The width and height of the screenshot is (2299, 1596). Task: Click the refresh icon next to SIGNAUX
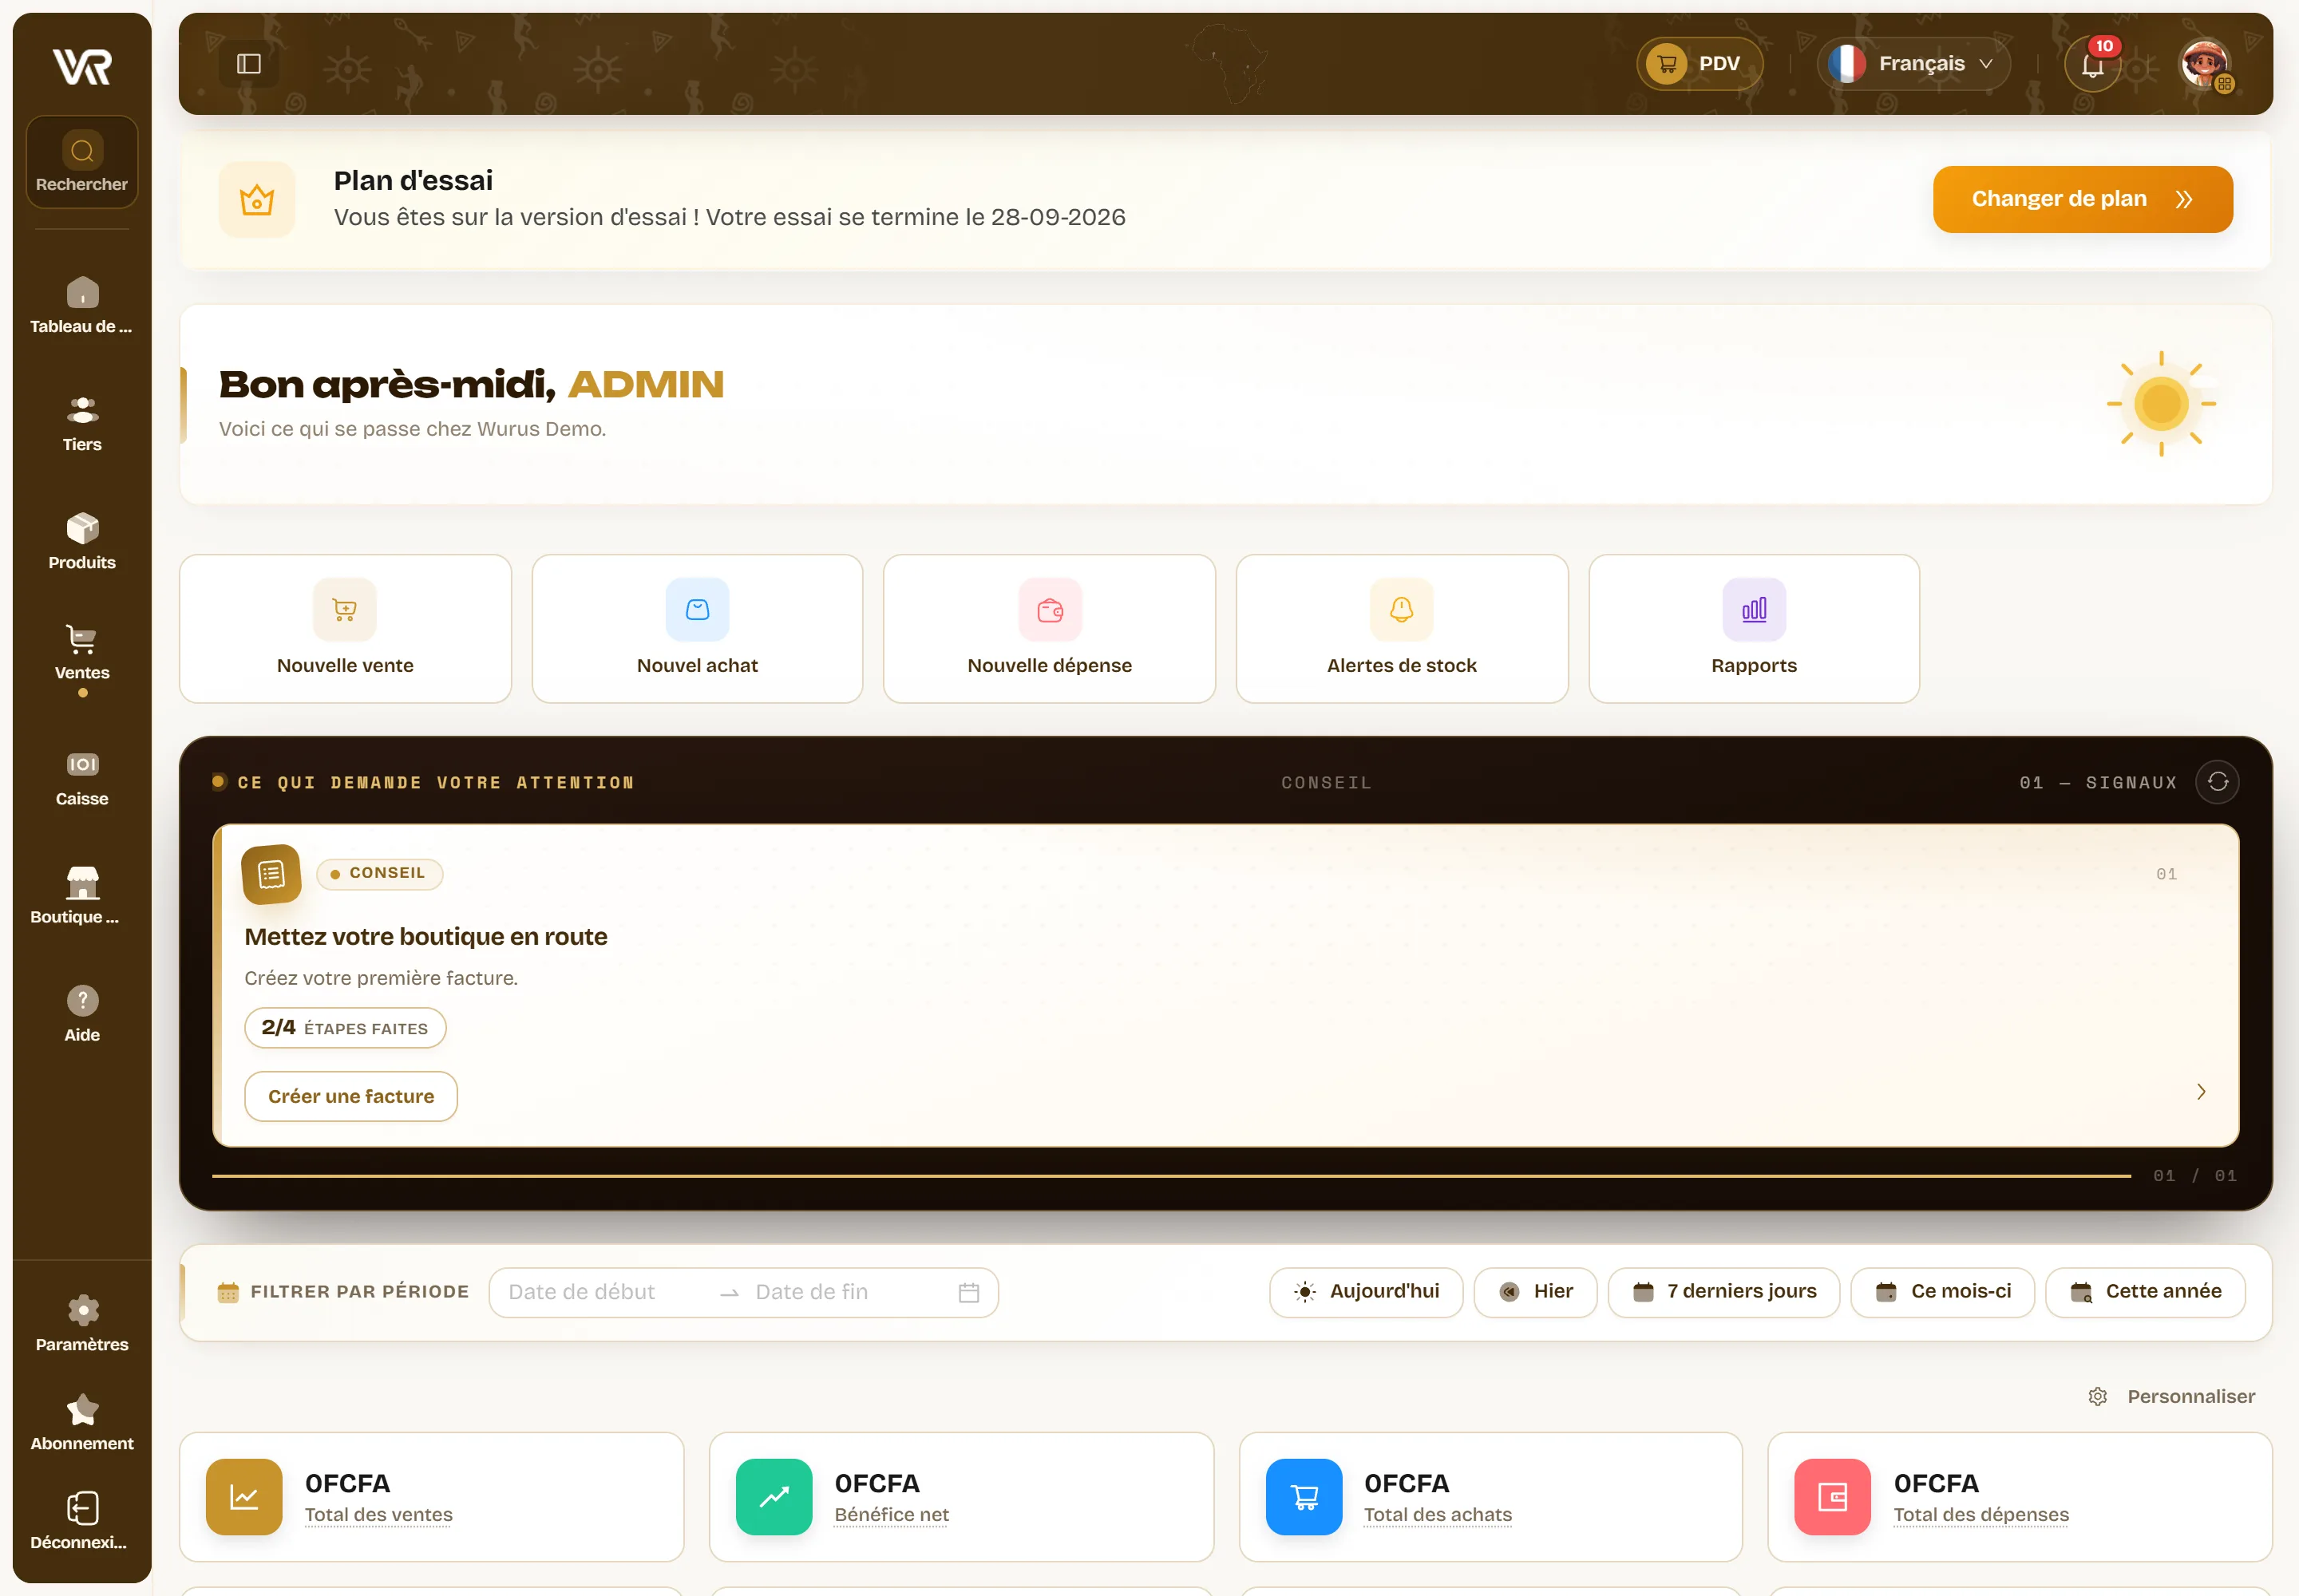click(x=2218, y=782)
